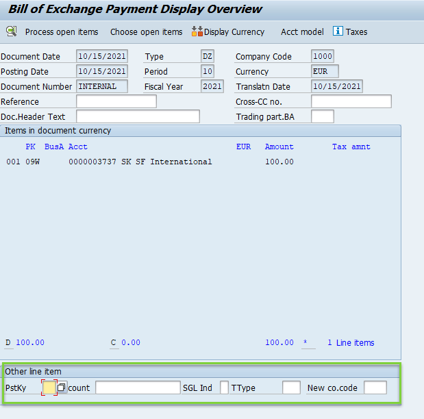Click the Reference input field
This screenshot has width=424, height=419.
click(x=116, y=101)
